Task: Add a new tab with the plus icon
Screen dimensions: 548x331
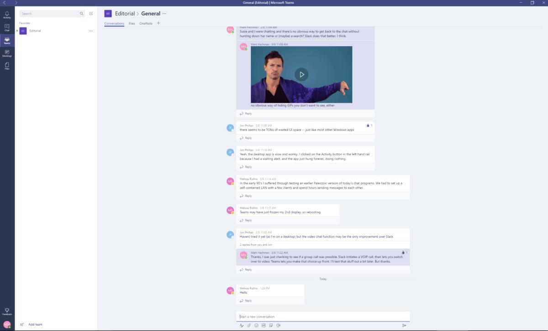Action: (158, 23)
